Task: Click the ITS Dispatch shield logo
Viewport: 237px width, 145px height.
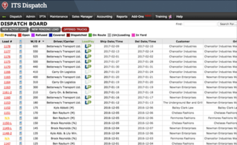Action: coord(5,5)
